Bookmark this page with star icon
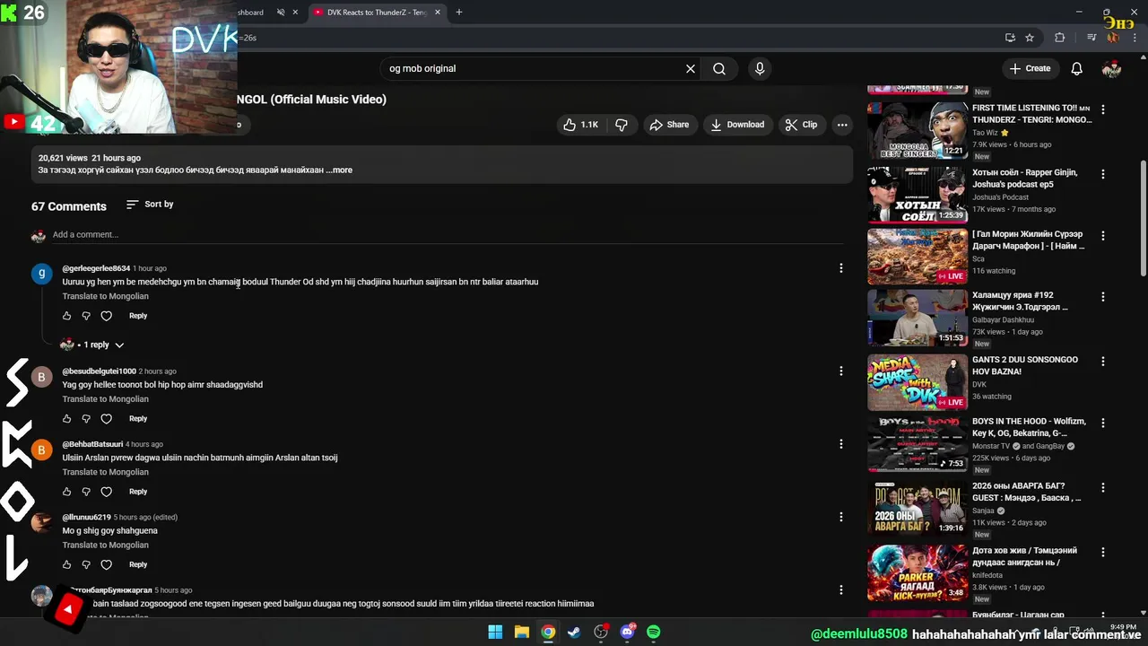This screenshot has width=1148, height=646. tap(1030, 38)
